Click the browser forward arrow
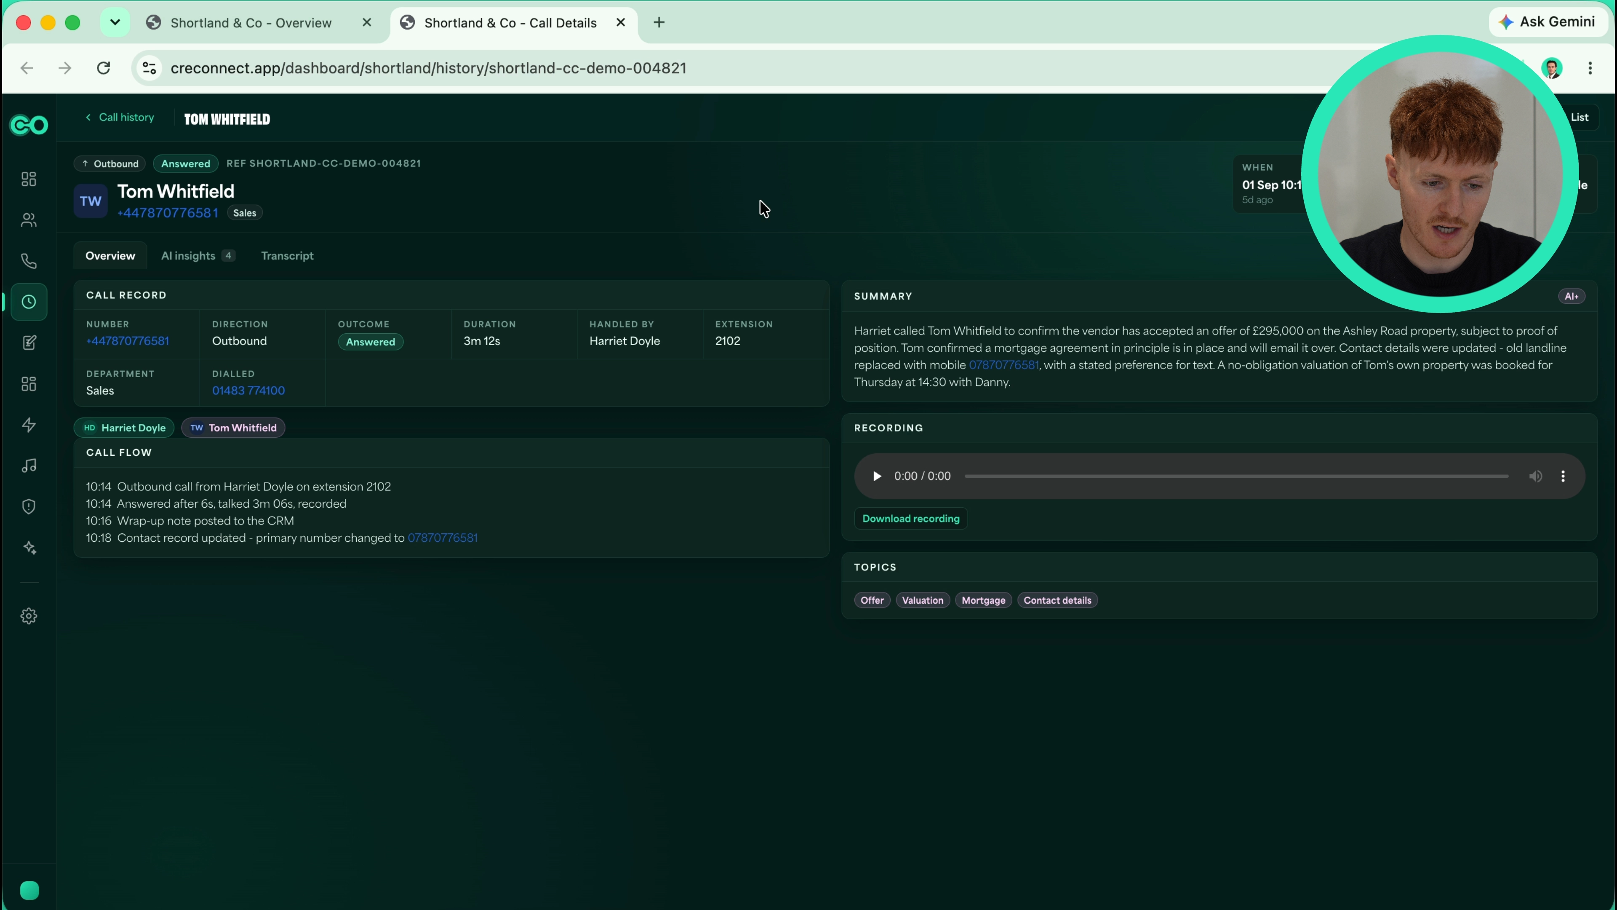This screenshot has height=910, width=1617. coord(65,68)
